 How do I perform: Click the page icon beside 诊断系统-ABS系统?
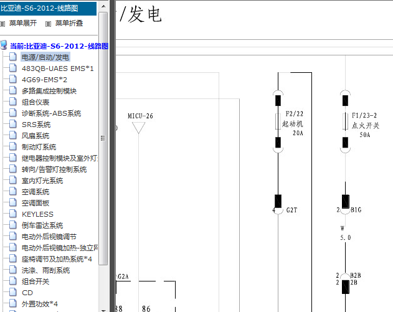coord(13,113)
